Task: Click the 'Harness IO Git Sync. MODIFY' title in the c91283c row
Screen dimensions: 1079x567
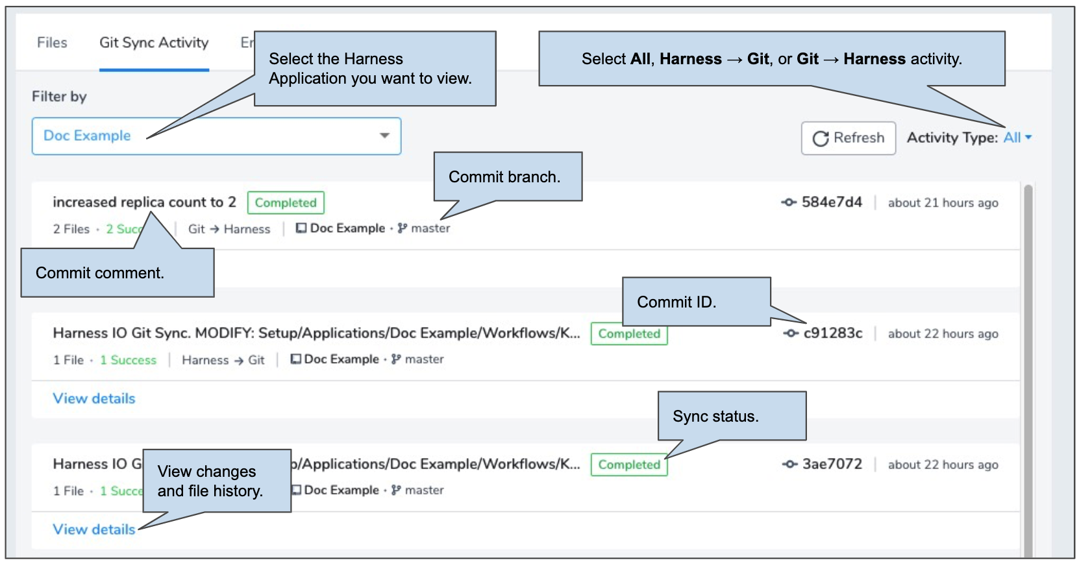Action: 316,333
